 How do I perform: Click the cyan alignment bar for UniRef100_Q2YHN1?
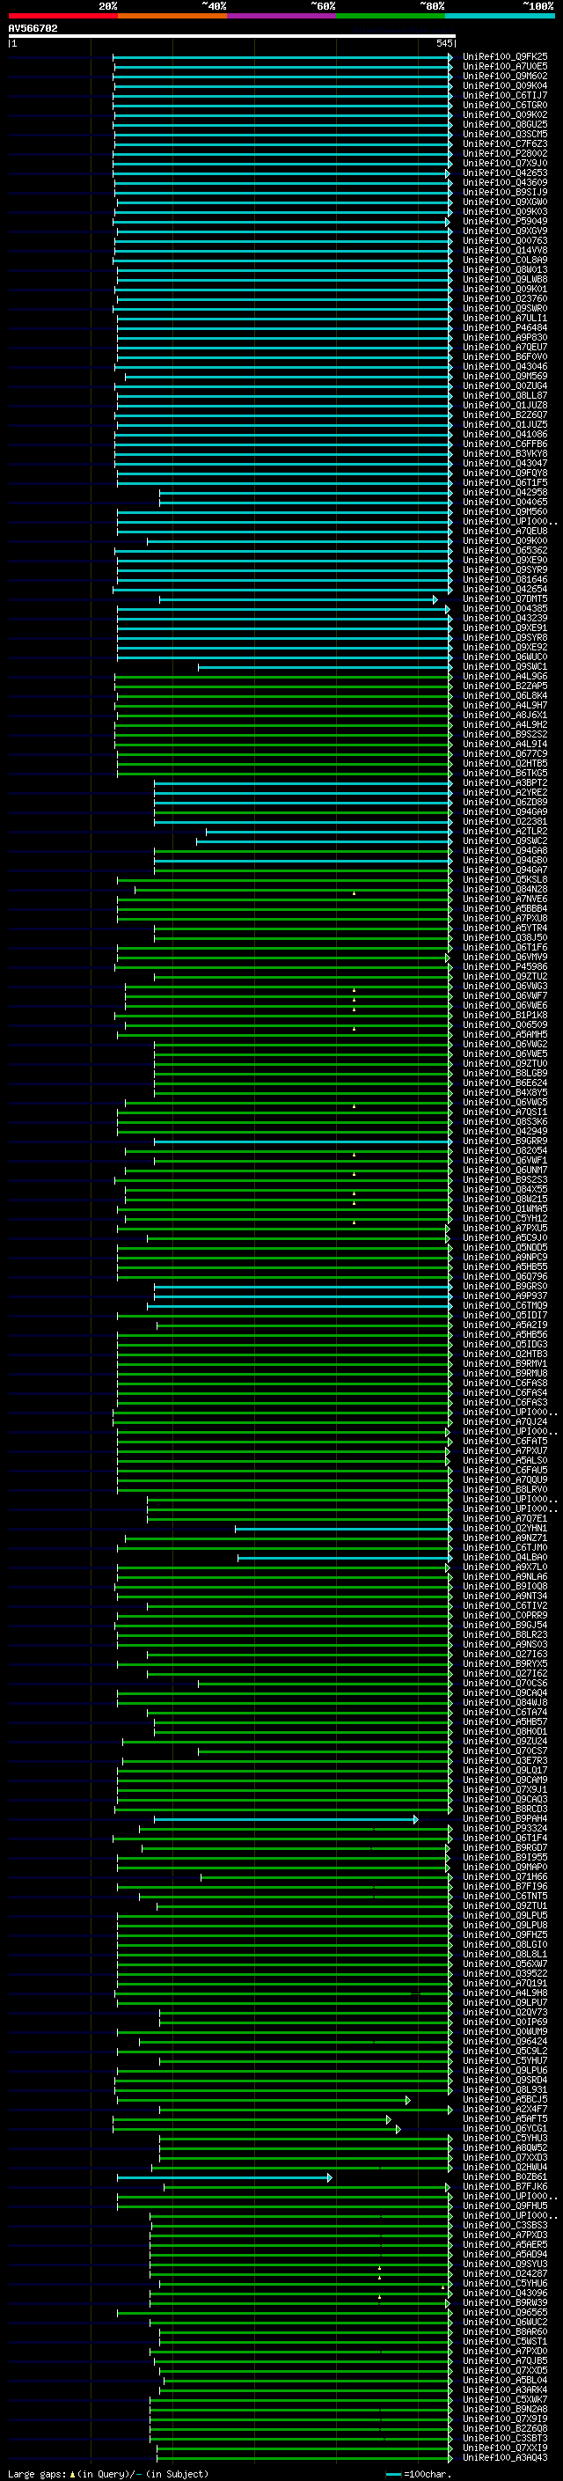click(344, 1529)
